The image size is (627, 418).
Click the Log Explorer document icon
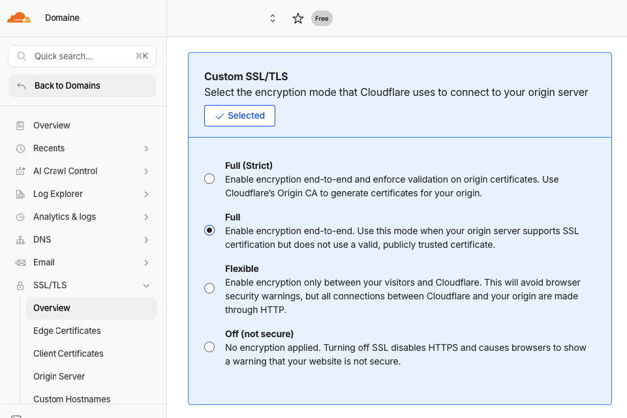pyautogui.click(x=20, y=194)
